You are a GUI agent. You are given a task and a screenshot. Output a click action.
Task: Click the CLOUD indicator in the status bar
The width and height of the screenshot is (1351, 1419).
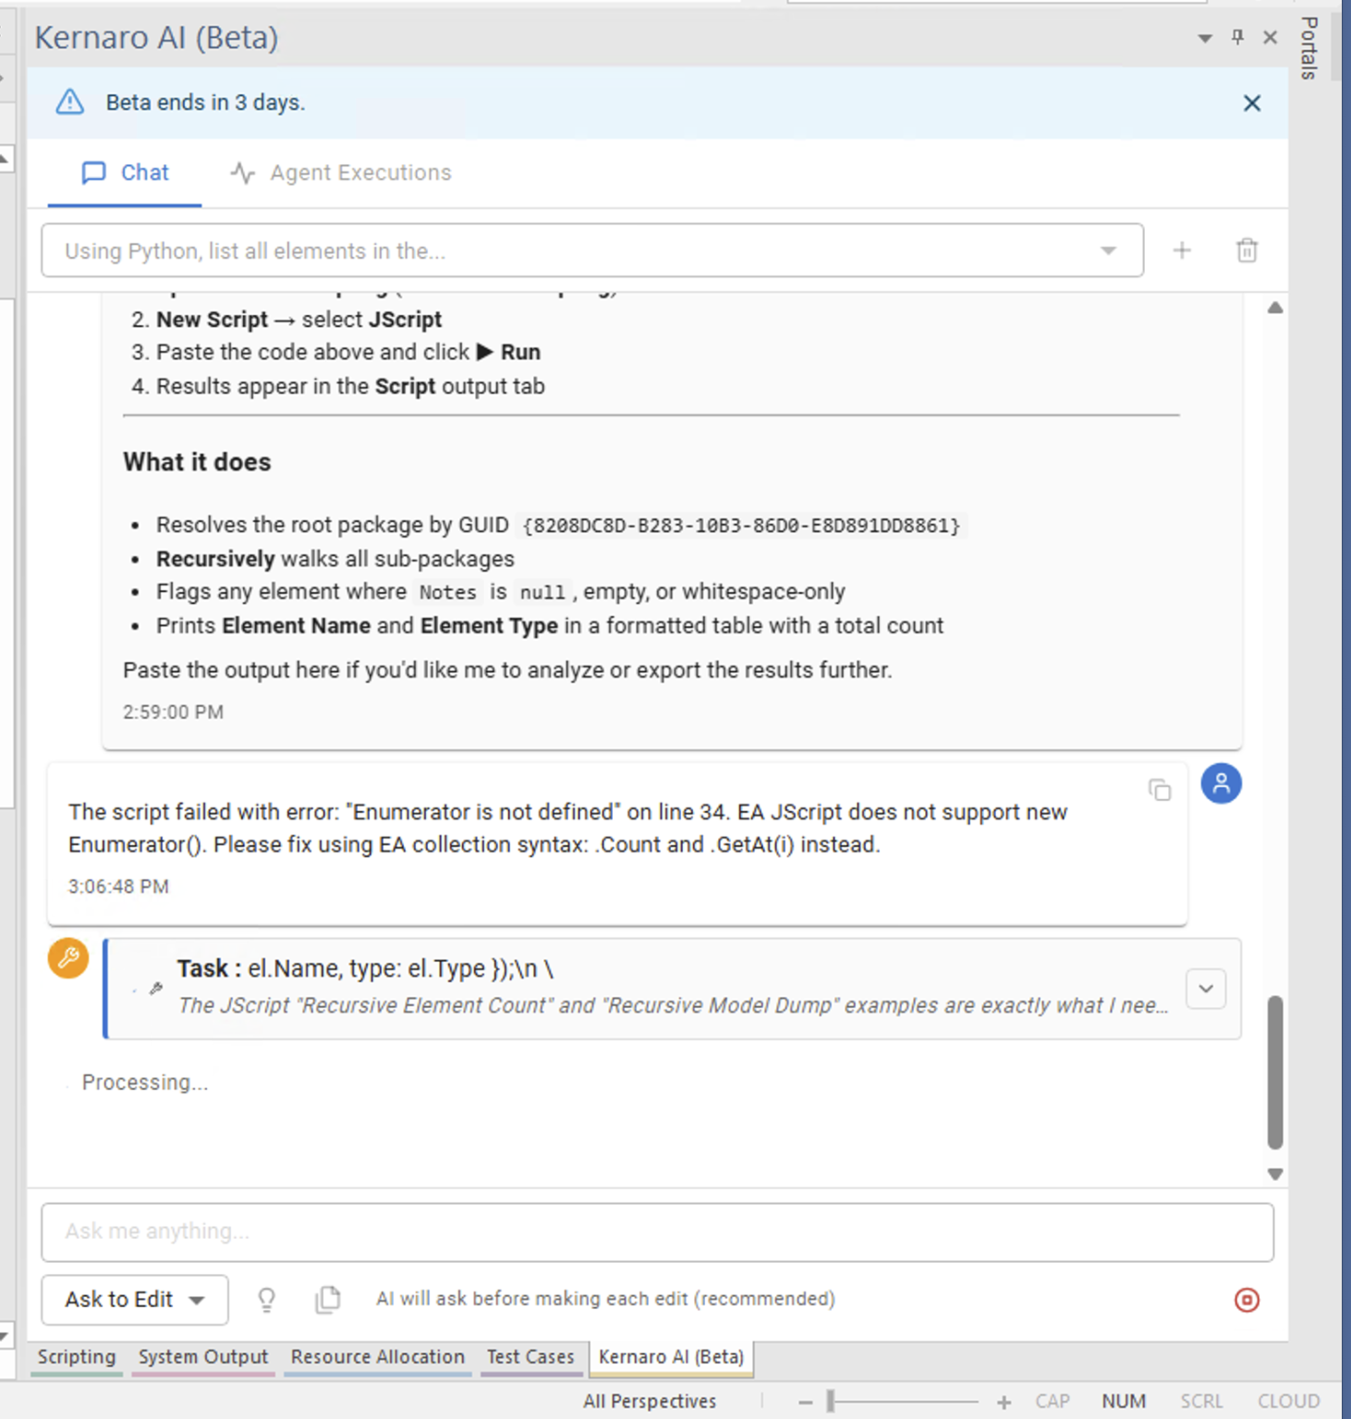point(1288,1401)
